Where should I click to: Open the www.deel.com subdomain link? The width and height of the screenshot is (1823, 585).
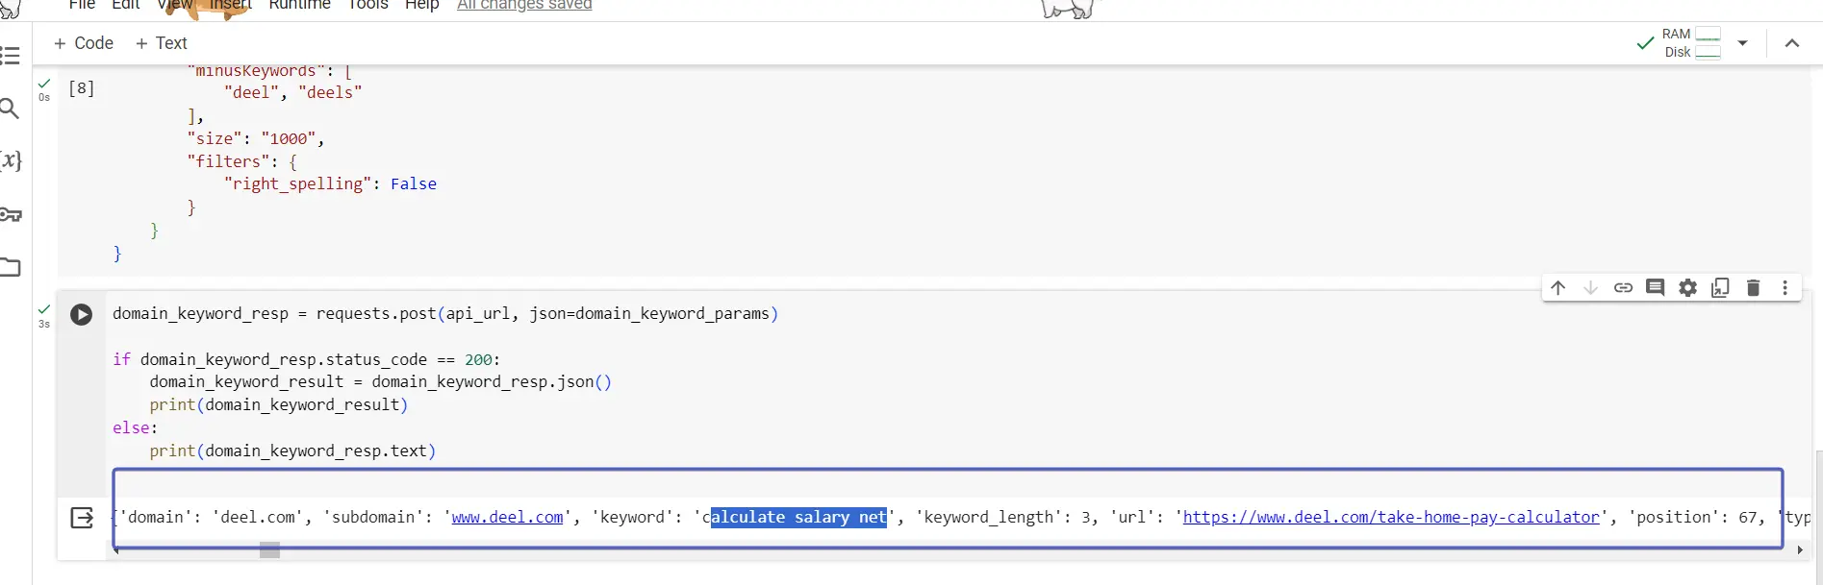507,517
